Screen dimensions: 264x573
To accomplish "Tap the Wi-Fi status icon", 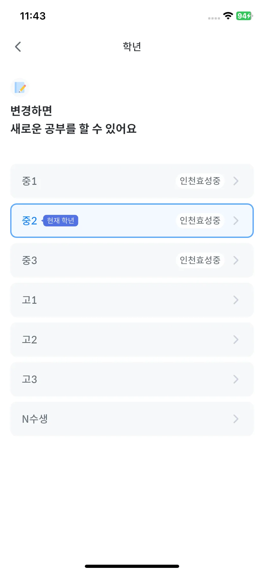I will coord(228,16).
